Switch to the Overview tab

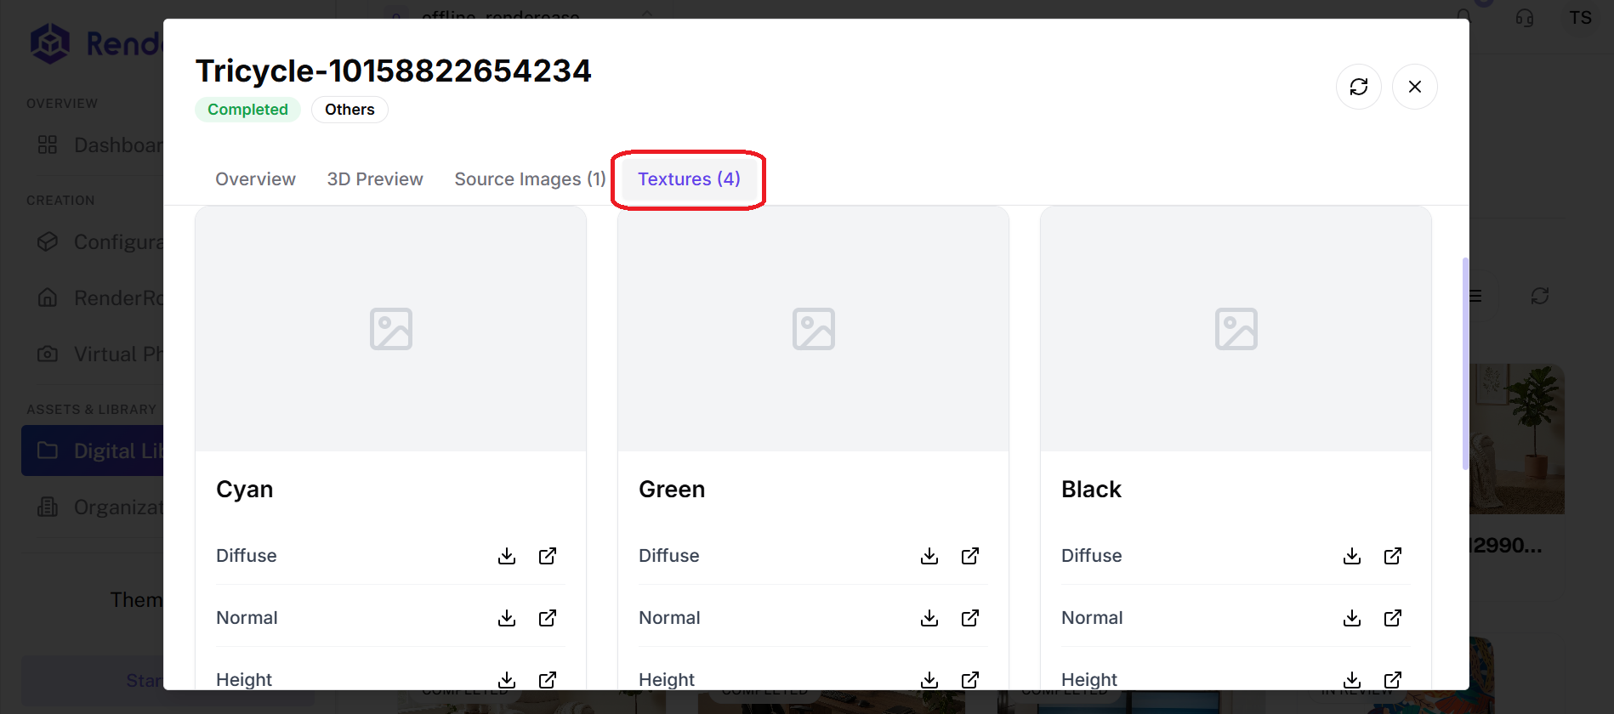(255, 179)
